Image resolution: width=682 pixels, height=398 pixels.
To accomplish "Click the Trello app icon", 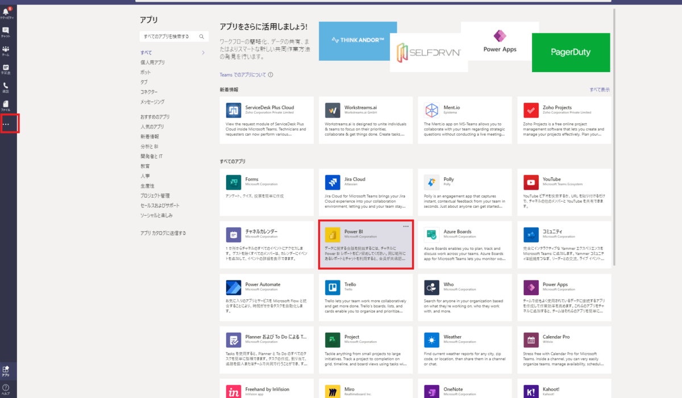I will pos(332,287).
